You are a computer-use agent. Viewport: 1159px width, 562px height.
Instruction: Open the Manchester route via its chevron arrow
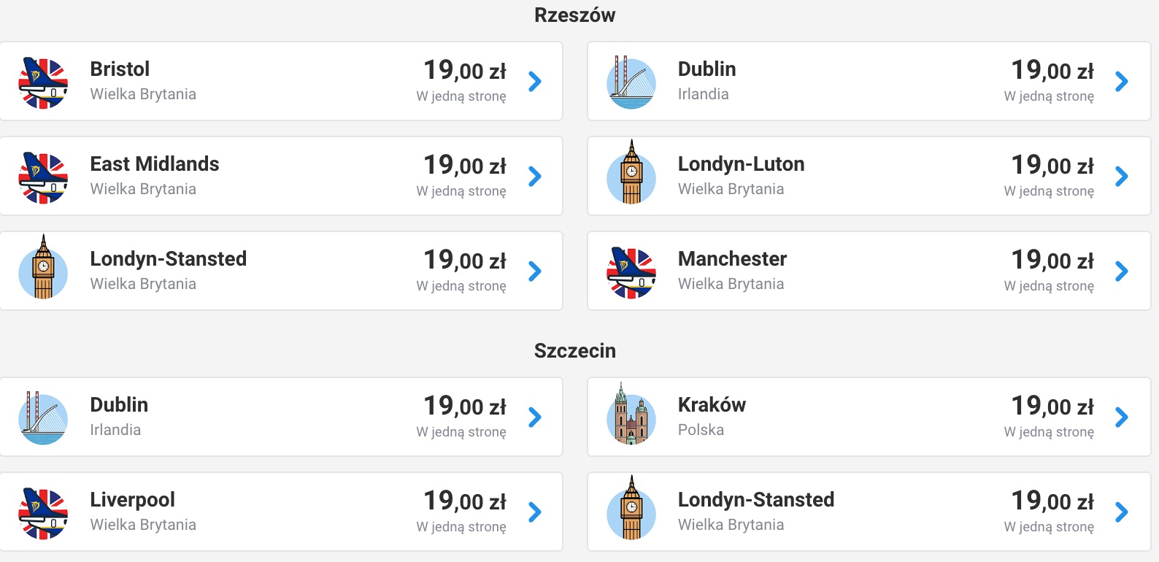(1122, 271)
